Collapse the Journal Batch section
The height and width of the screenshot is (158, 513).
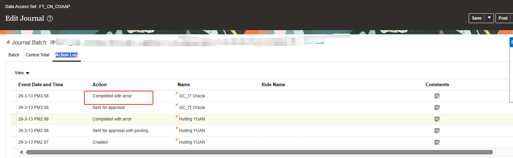tap(8, 42)
